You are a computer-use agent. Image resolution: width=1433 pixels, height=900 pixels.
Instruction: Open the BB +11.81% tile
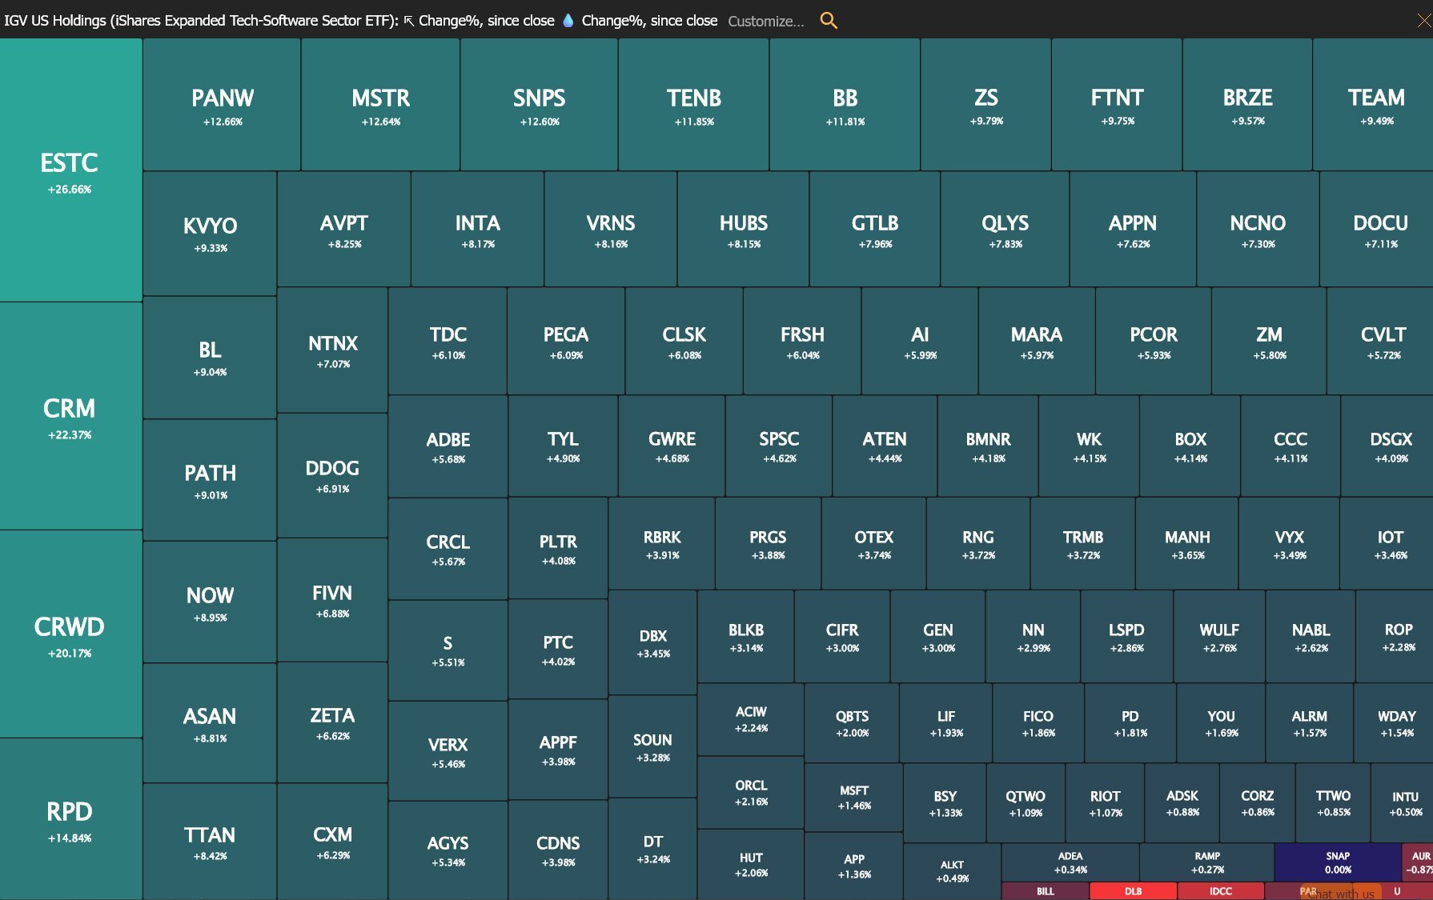click(845, 105)
